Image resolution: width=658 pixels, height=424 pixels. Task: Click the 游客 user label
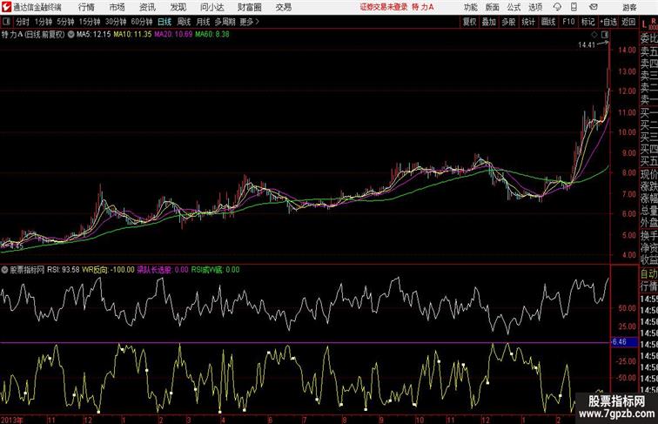click(629, 7)
